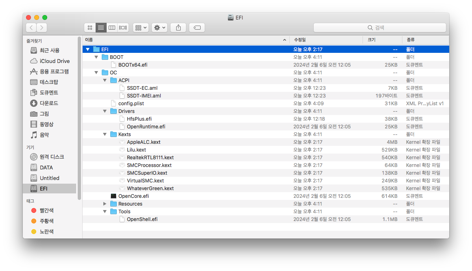Select AppleALC.kext row
The width and height of the screenshot is (472, 271).
[x=266, y=142]
